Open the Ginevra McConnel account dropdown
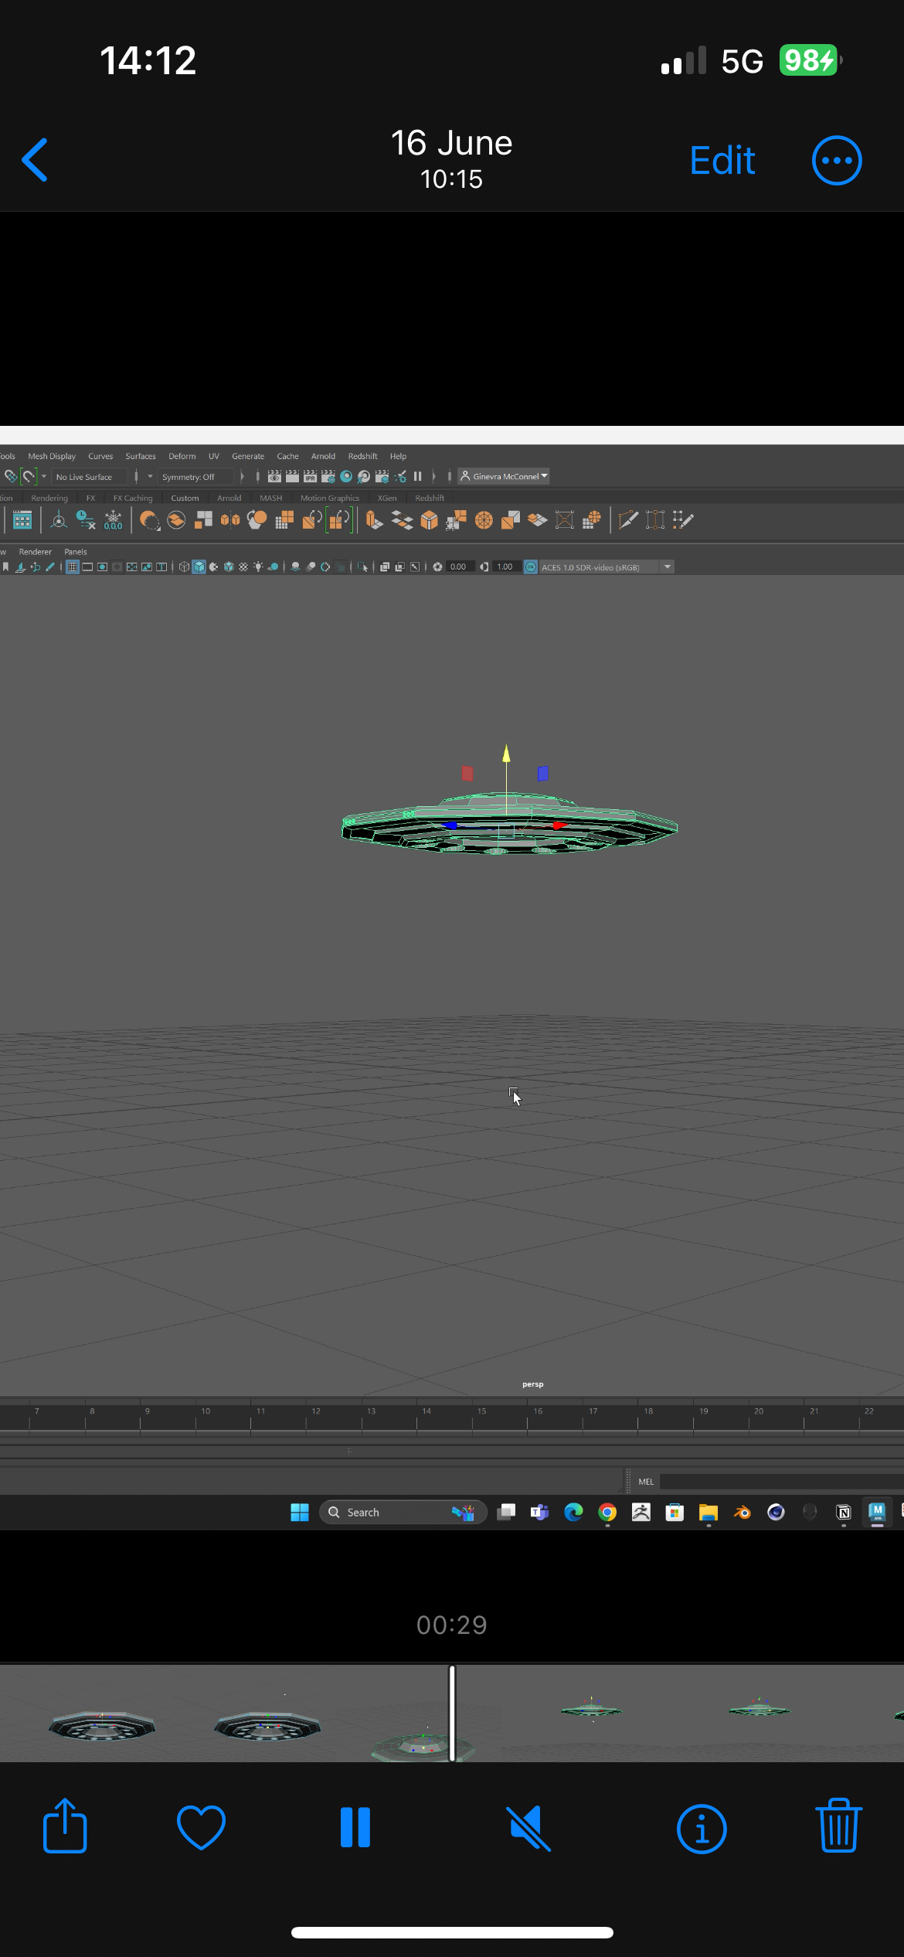 point(504,476)
